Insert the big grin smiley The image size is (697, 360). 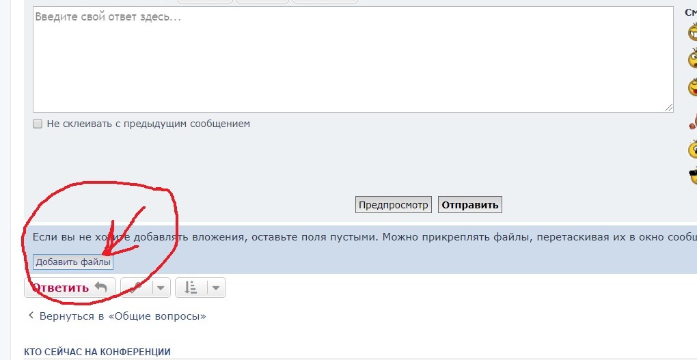click(692, 31)
